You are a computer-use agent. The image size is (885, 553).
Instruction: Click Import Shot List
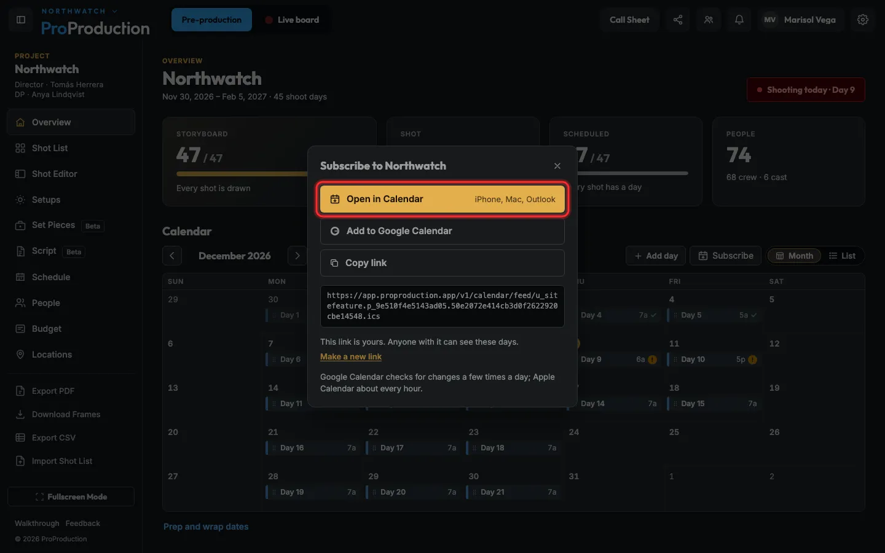[71, 461]
